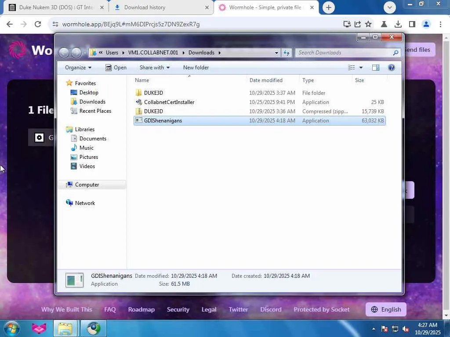Sort by the Size column header

pyautogui.click(x=370, y=80)
